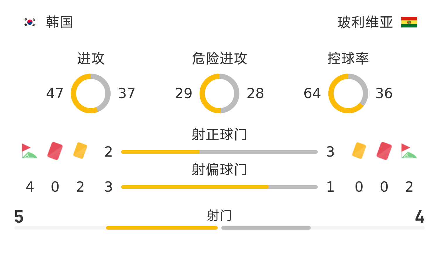Click Bolivia's red card icon
Image resolution: width=439 pixels, height=253 pixels.
coord(384,151)
